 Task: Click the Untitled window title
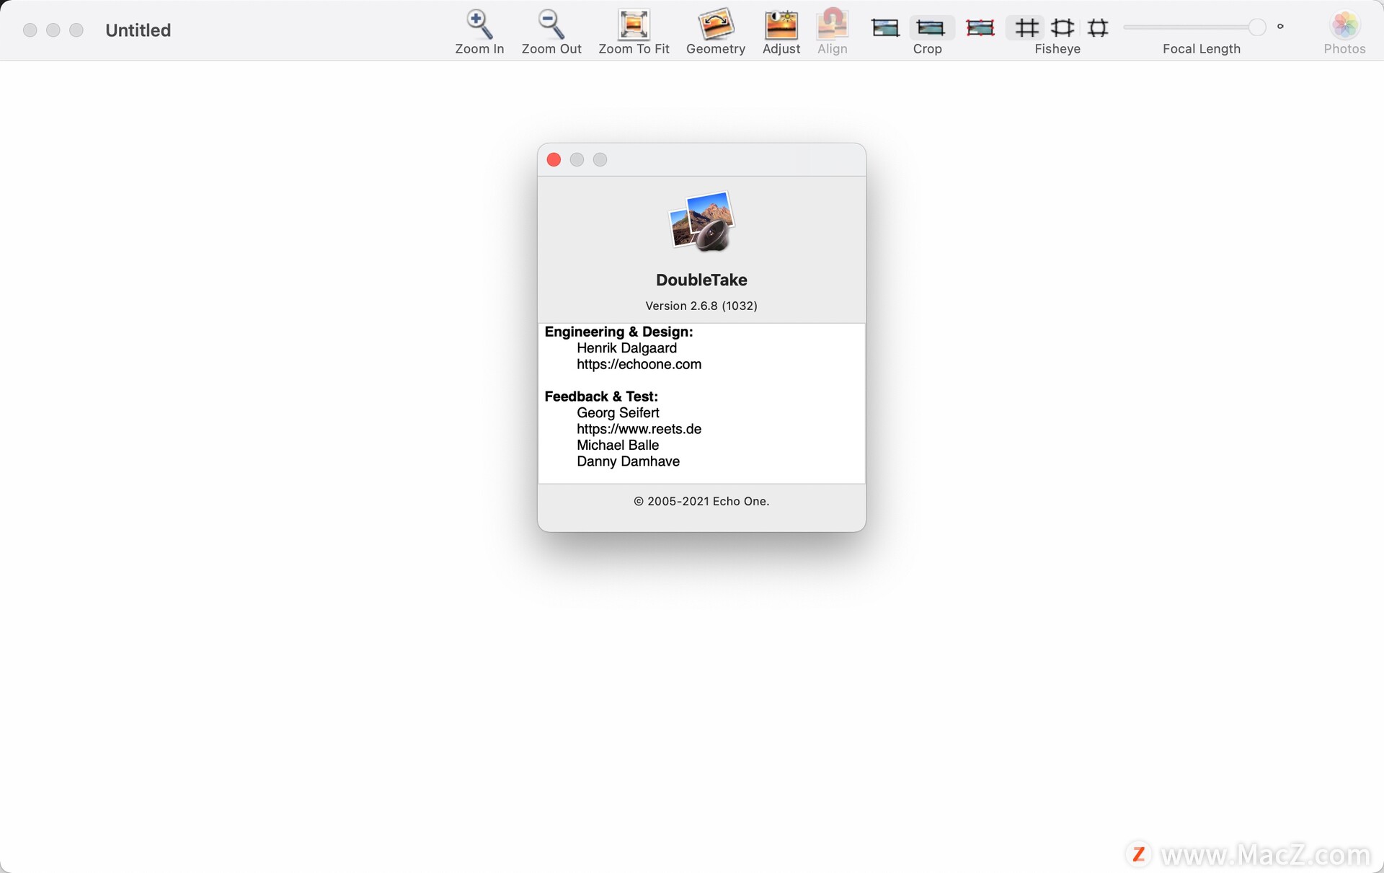[138, 30]
